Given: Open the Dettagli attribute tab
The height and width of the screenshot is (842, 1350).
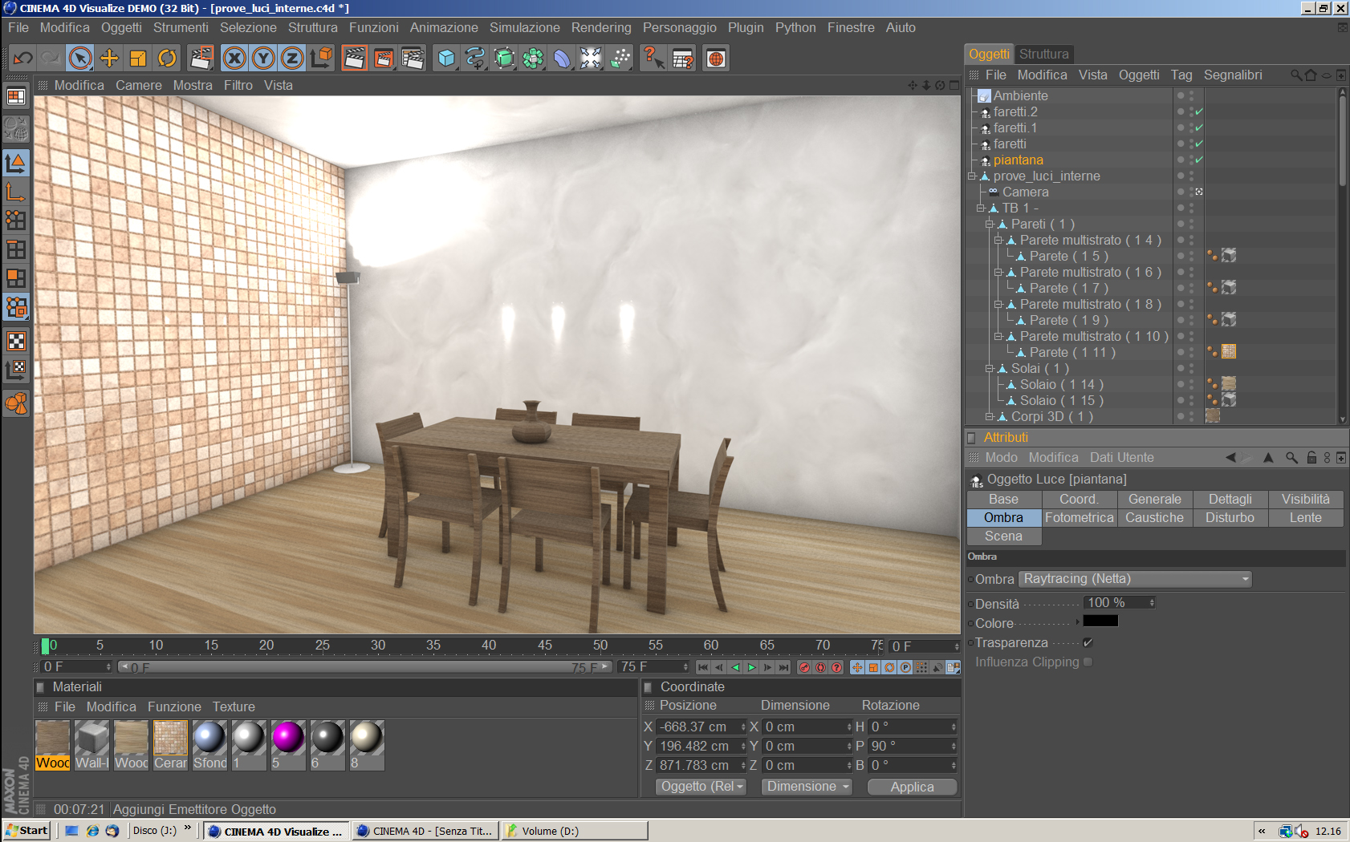Looking at the screenshot, I should 1230,499.
